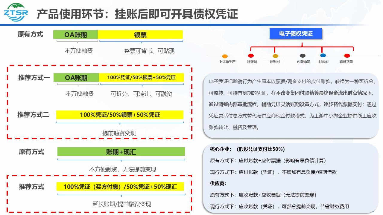Click the OA账期 bar beside 推荐方式一
The height and width of the screenshot is (215, 383).
76,78
